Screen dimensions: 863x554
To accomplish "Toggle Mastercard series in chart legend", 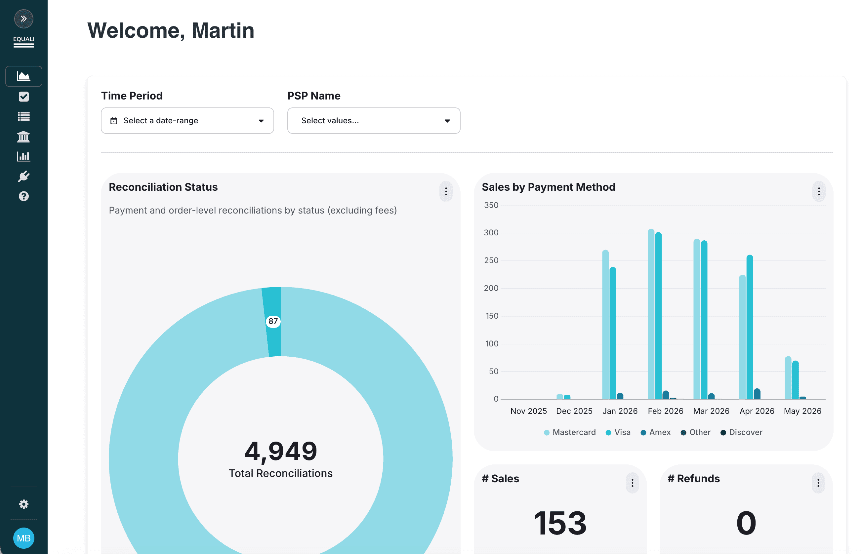I will click(570, 432).
